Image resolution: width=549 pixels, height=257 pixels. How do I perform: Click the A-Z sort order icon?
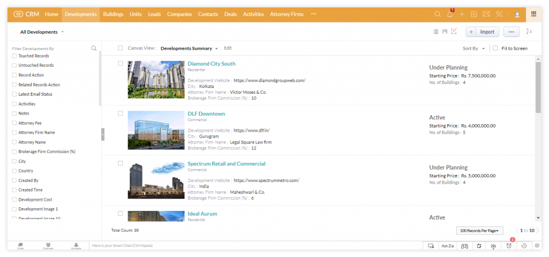pyautogui.click(x=529, y=32)
